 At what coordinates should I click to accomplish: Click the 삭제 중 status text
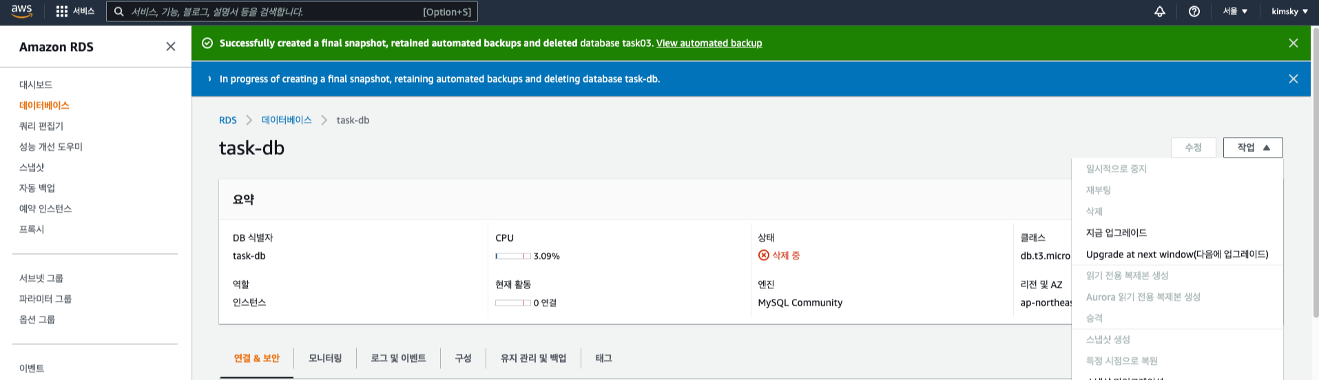(786, 255)
